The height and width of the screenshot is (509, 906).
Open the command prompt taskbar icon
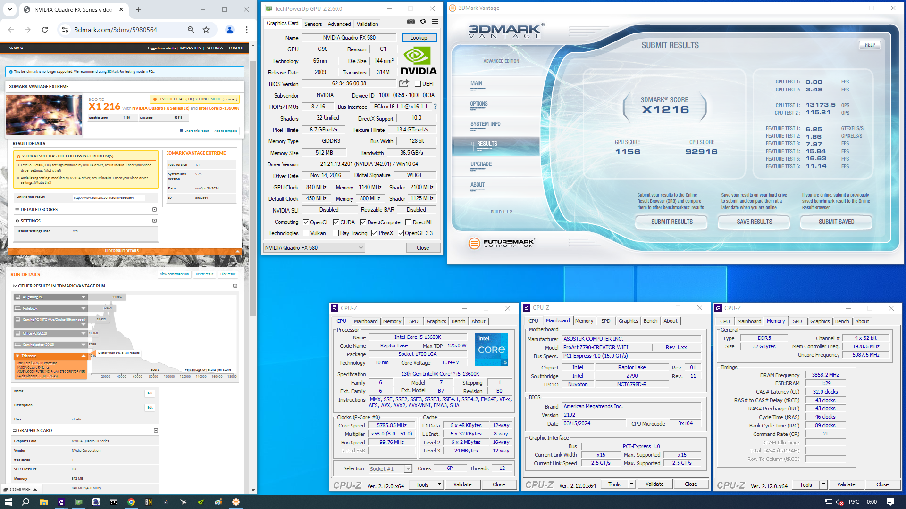(x=114, y=502)
